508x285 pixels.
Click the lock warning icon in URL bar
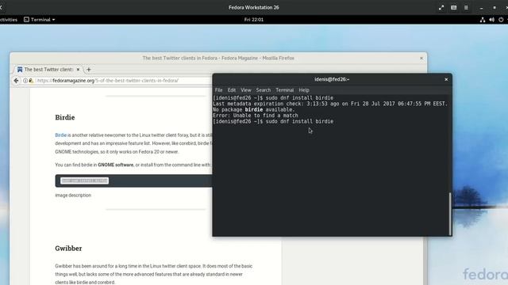tap(31, 81)
